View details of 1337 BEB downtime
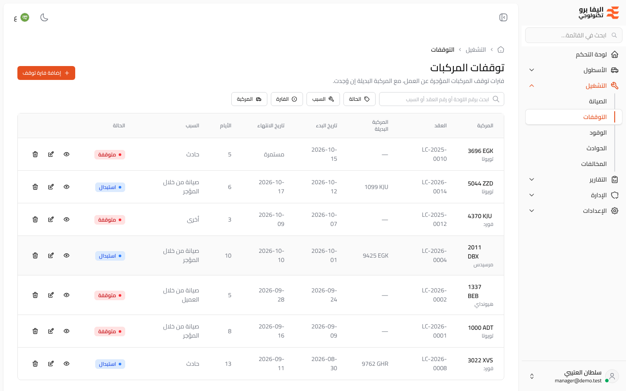Screen dimensions: 626x391 pos(67,295)
